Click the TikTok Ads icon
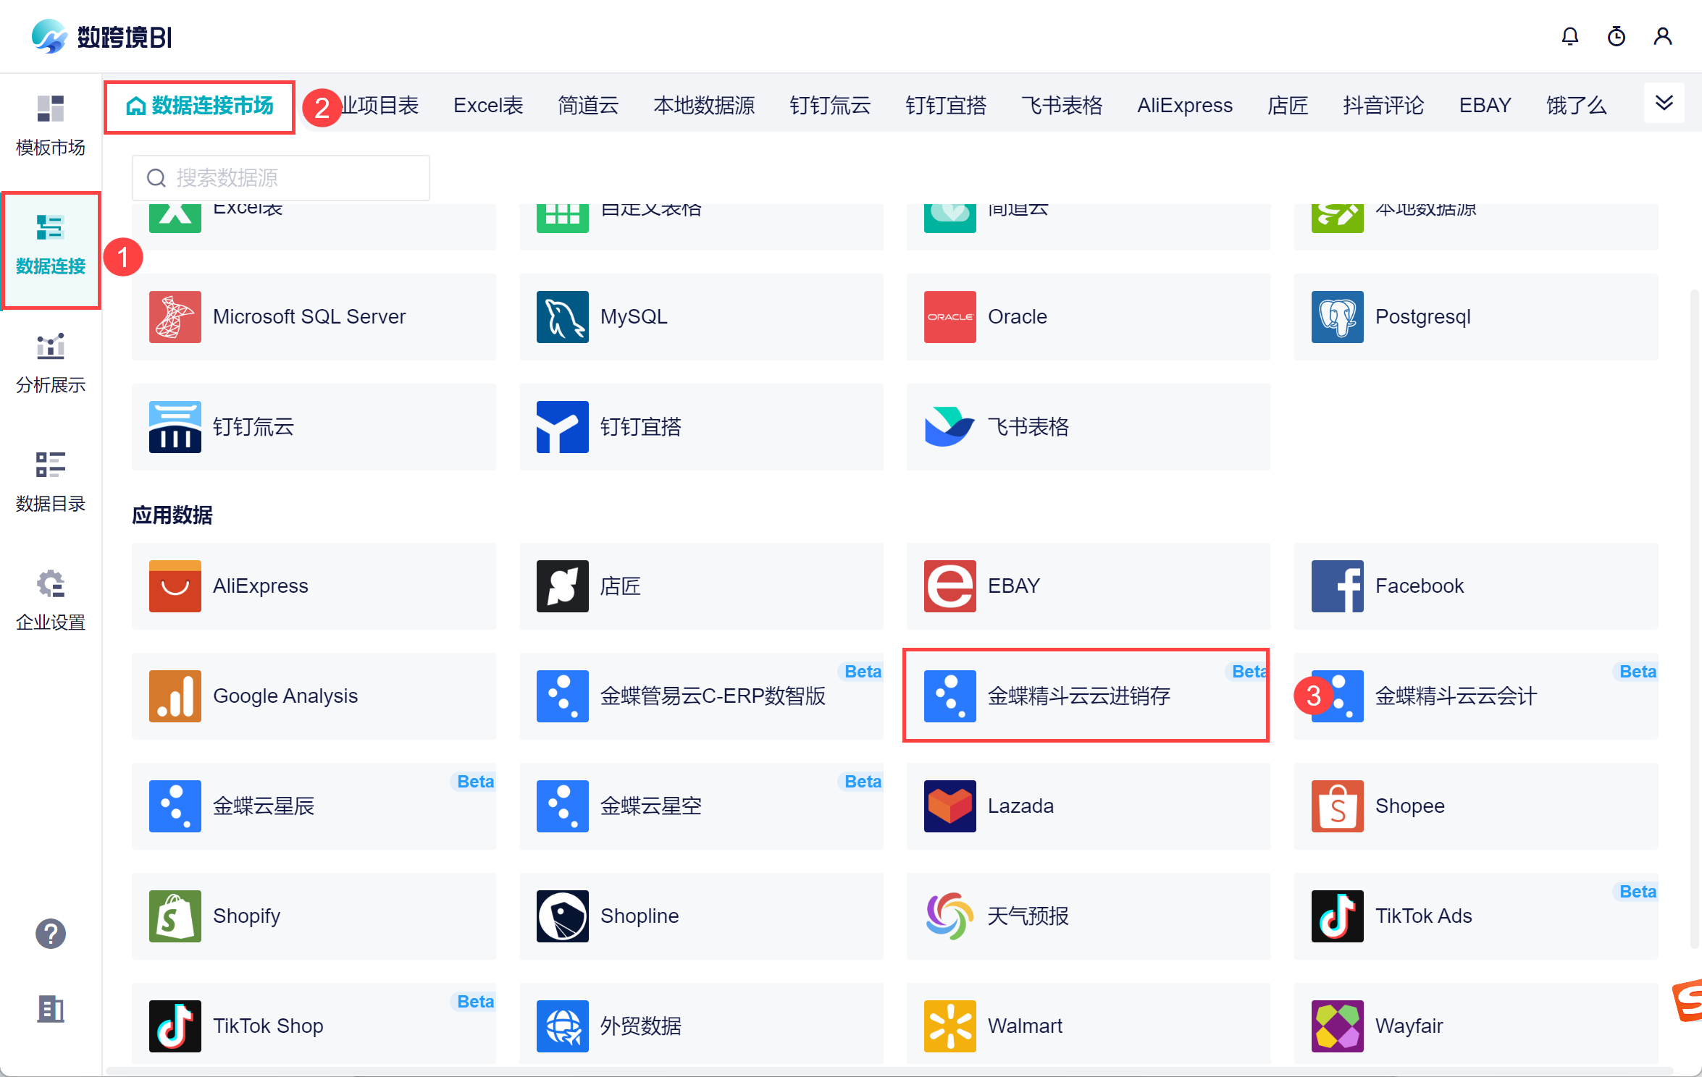This screenshot has height=1077, width=1702. coord(1337,916)
